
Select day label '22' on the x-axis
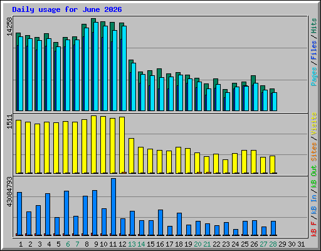(x=216, y=244)
